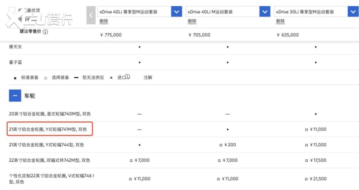Open xDrive 30Li 尊享型M运动套装 model dropdown
The height and width of the screenshot is (190, 359).
click(x=353, y=12)
